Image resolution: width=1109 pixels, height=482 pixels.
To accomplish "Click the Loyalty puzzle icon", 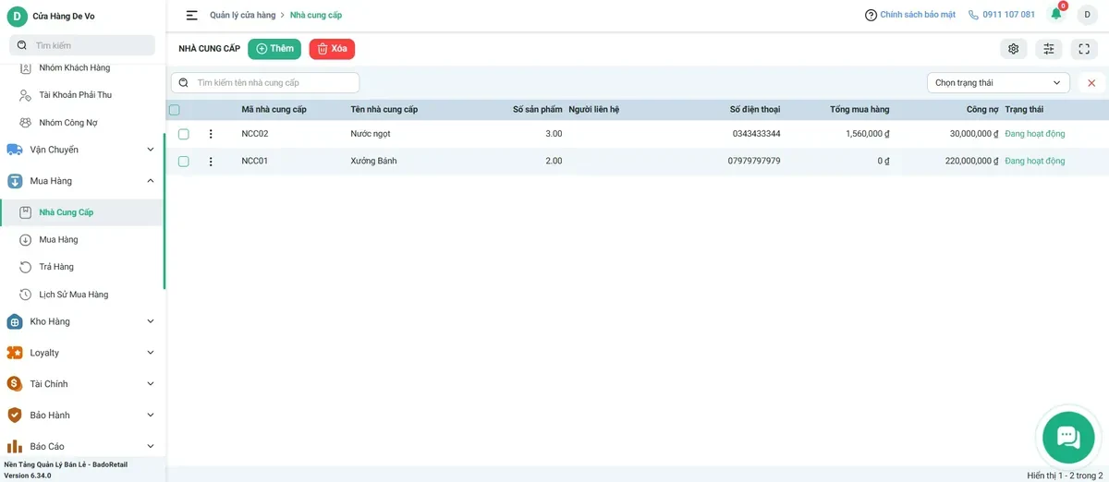I will click(15, 353).
